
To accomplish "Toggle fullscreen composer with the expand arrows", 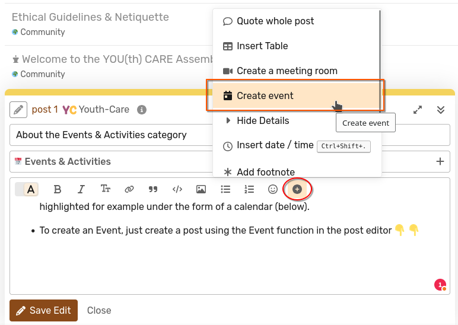I will click(418, 110).
